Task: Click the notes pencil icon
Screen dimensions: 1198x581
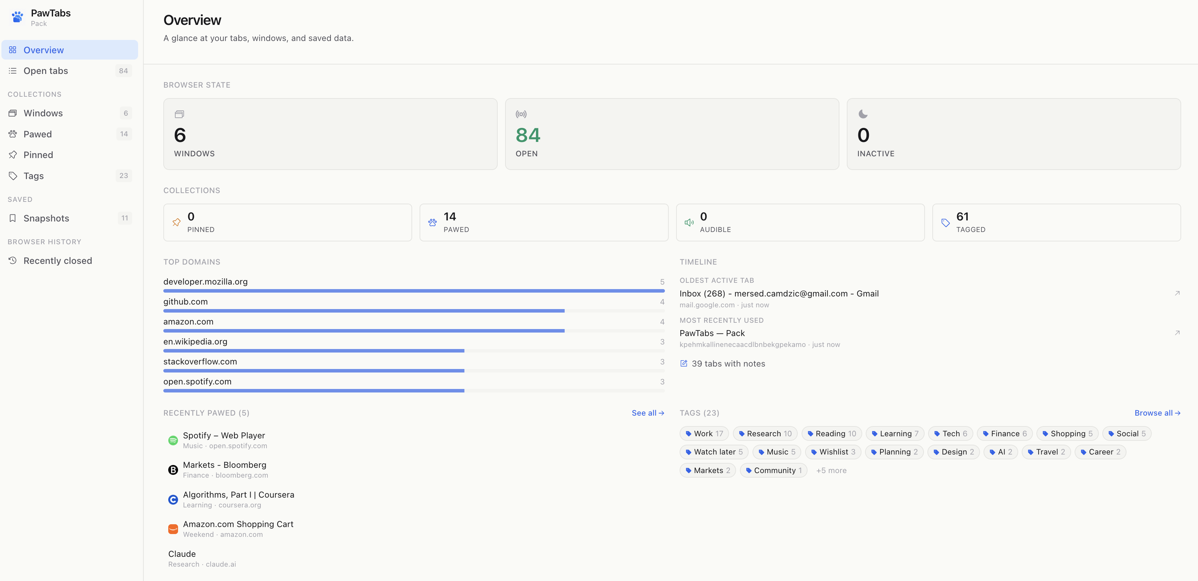Action: point(683,363)
